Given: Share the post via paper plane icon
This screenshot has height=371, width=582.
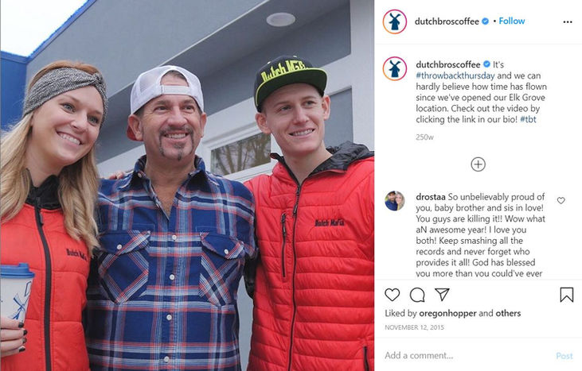Looking at the screenshot, I should coord(442,295).
